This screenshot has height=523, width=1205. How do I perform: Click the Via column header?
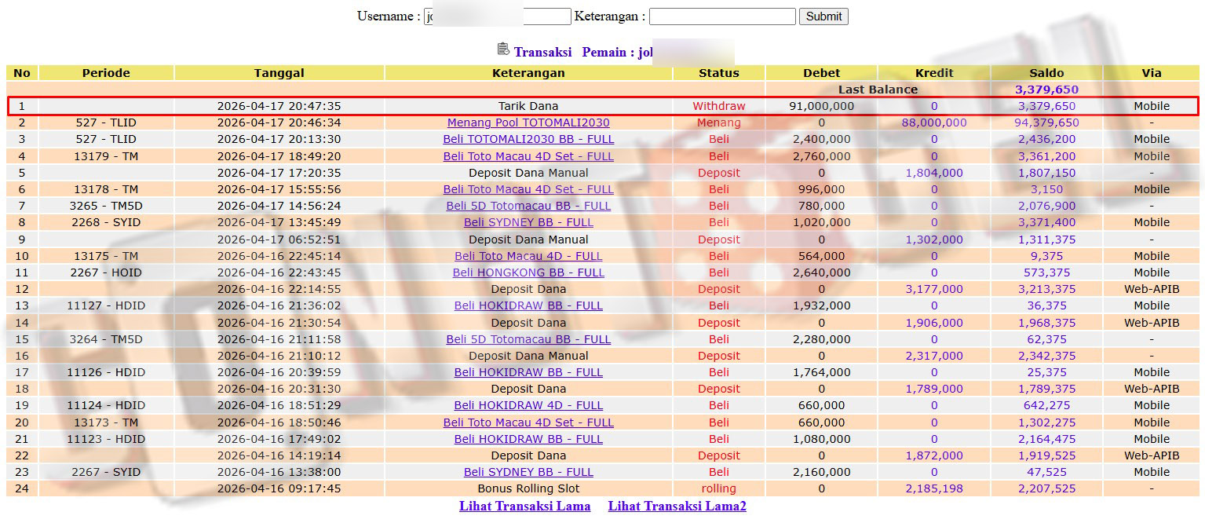click(1152, 73)
